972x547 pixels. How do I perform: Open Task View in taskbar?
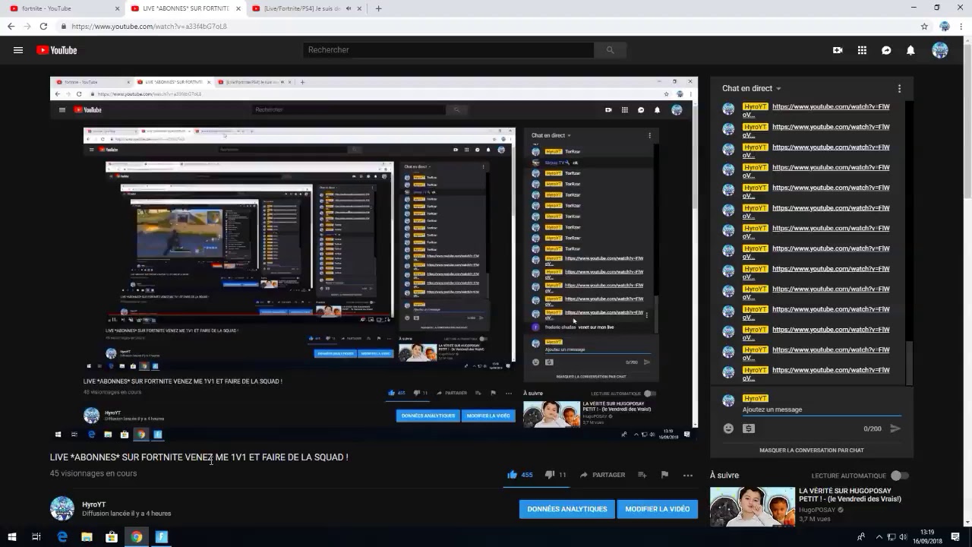coord(36,536)
